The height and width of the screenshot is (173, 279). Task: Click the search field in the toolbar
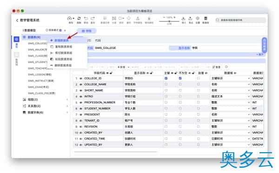click(241, 20)
